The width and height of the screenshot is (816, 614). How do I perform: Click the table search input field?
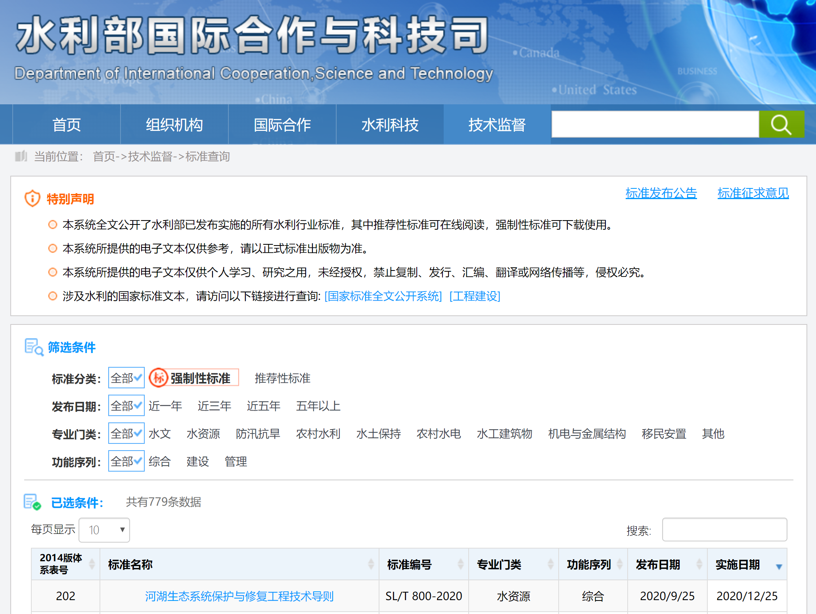coord(724,530)
